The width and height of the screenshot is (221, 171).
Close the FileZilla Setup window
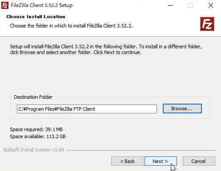coord(211,5)
